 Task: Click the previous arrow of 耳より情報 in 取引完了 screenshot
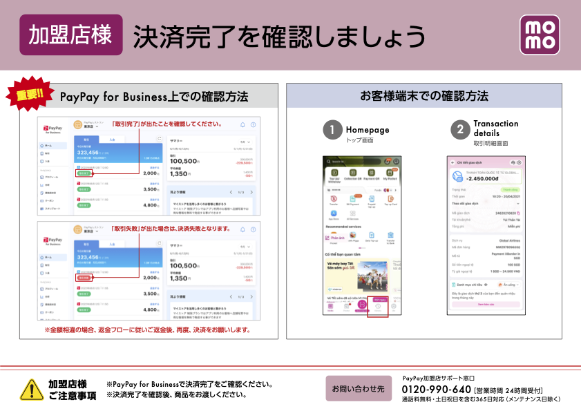(x=231, y=192)
